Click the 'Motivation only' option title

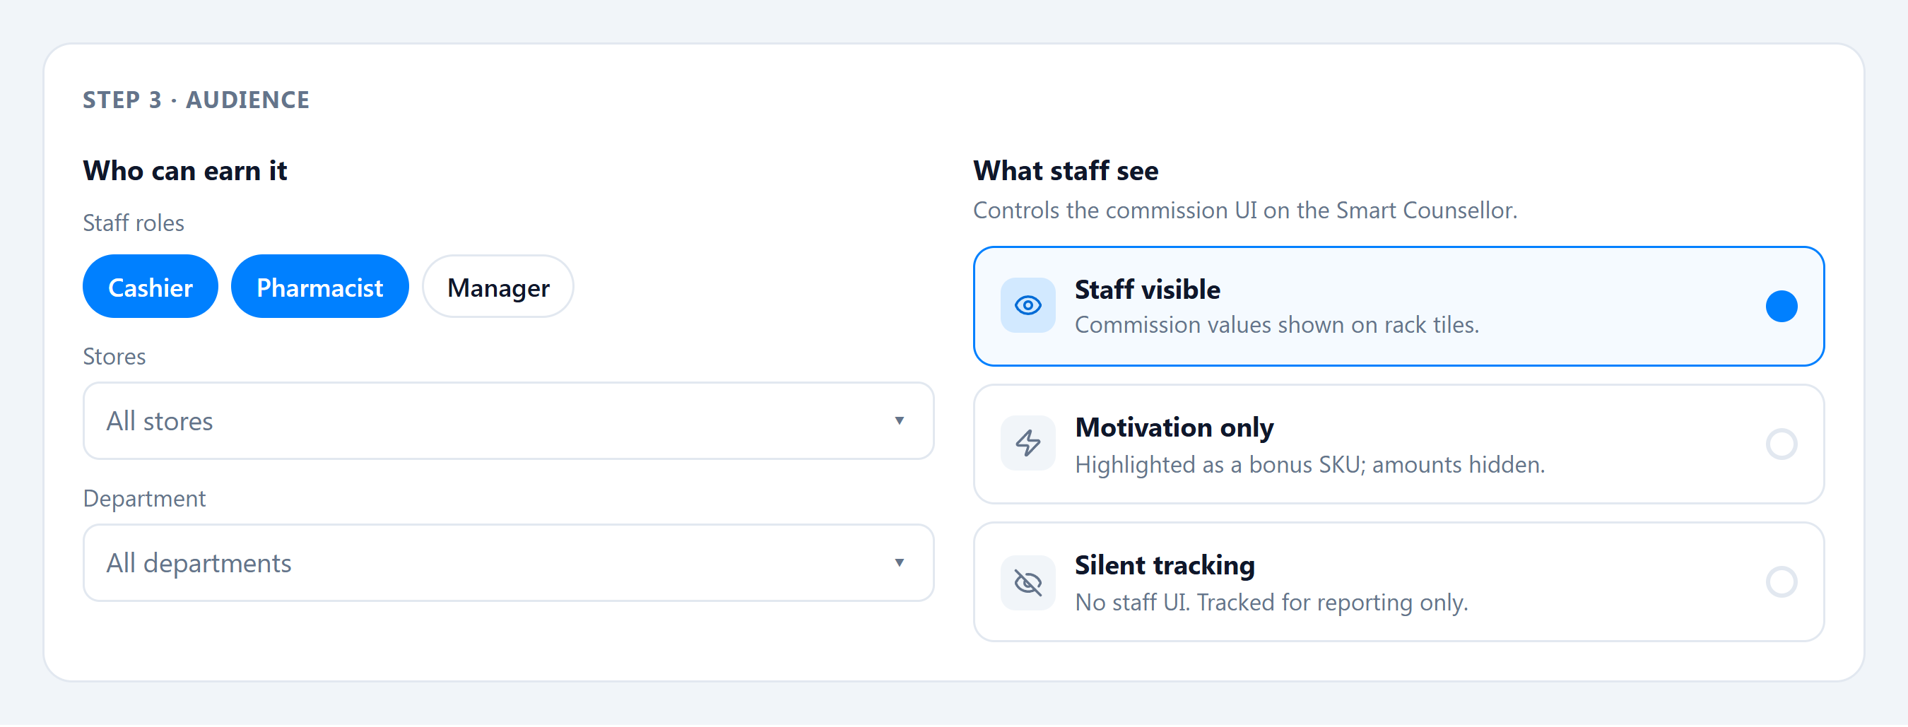pyautogui.click(x=1174, y=428)
